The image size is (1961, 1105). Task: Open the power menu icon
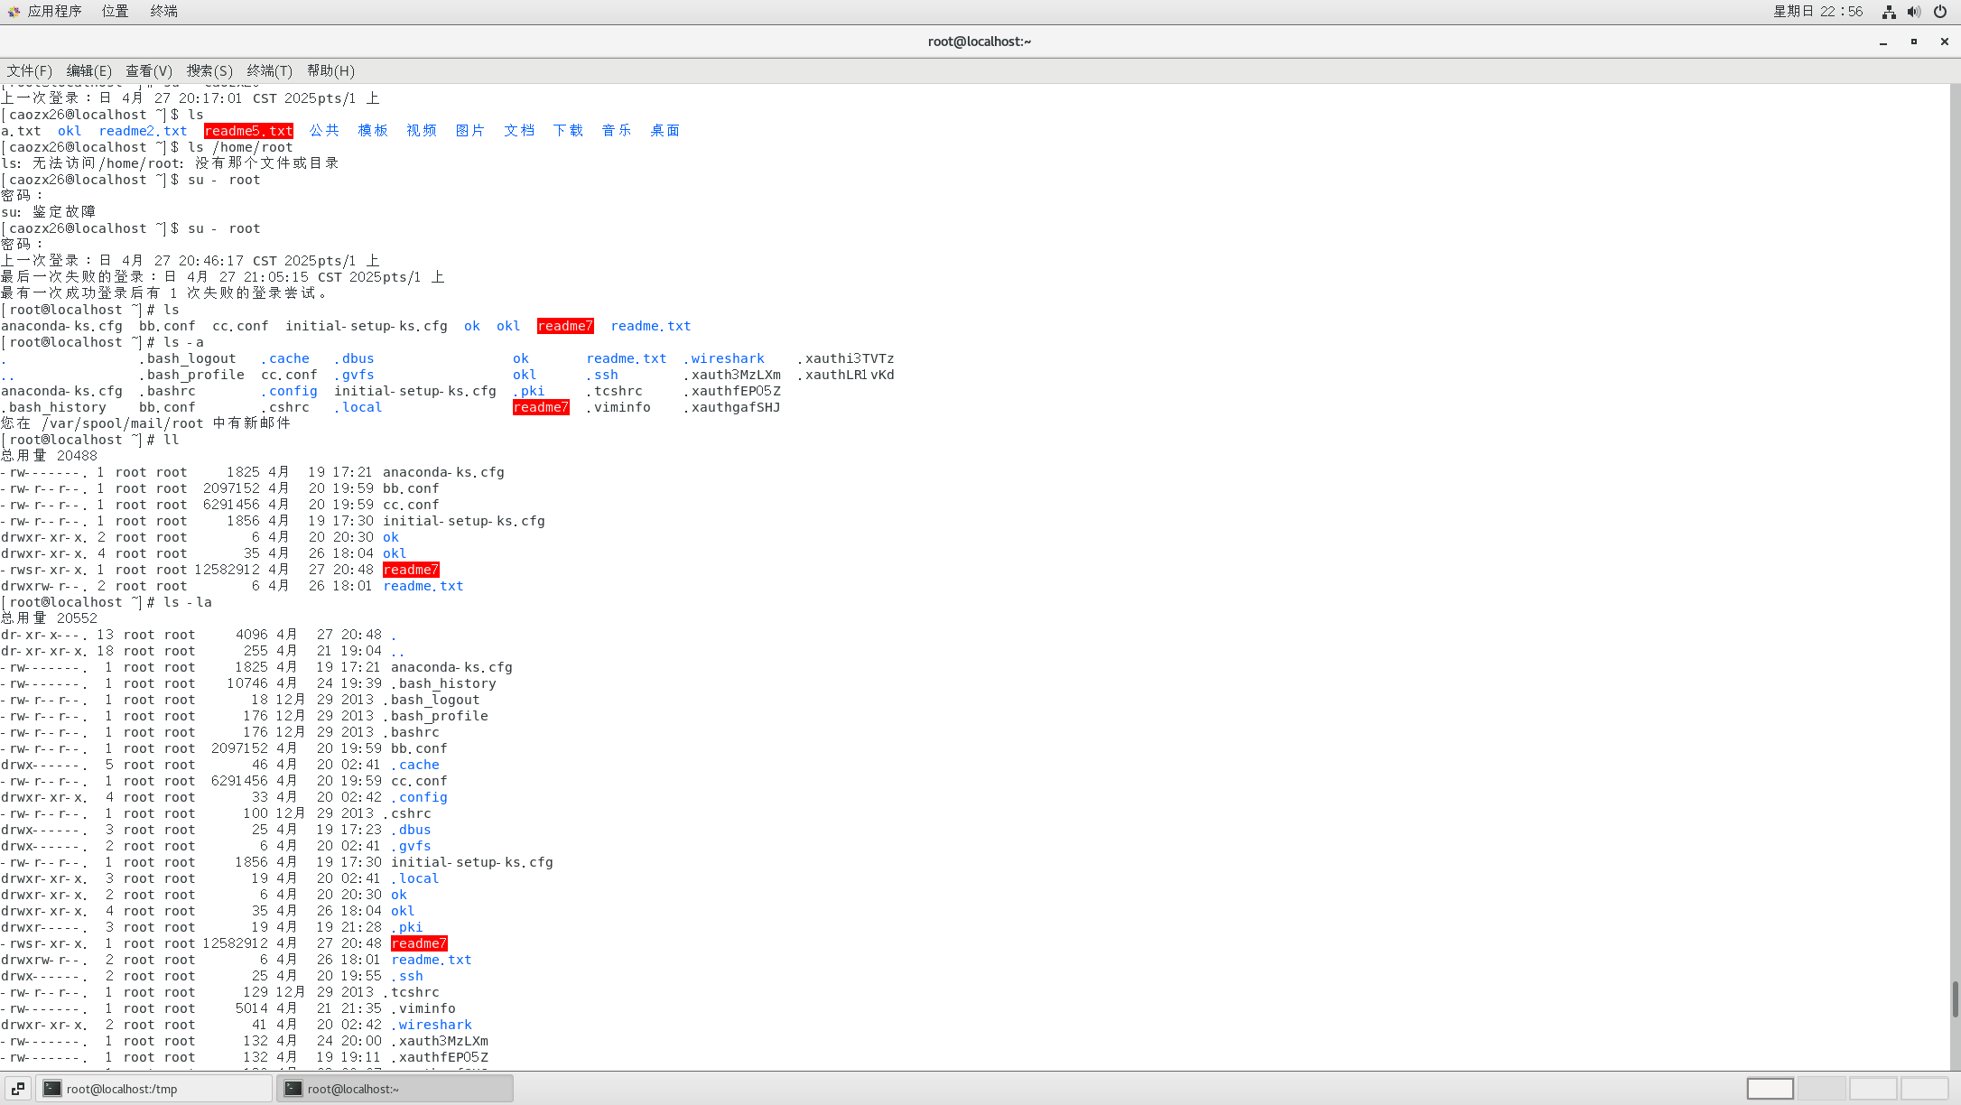[x=1940, y=12]
